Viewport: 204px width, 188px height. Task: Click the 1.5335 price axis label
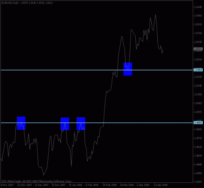(x=198, y=77)
